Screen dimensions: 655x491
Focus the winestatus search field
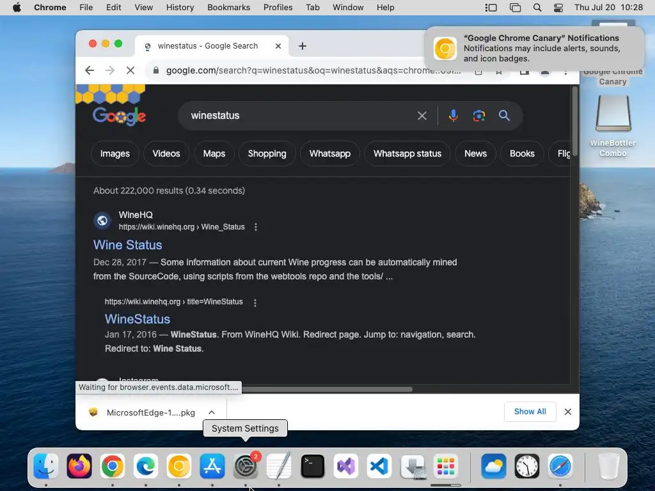pyautogui.click(x=299, y=116)
